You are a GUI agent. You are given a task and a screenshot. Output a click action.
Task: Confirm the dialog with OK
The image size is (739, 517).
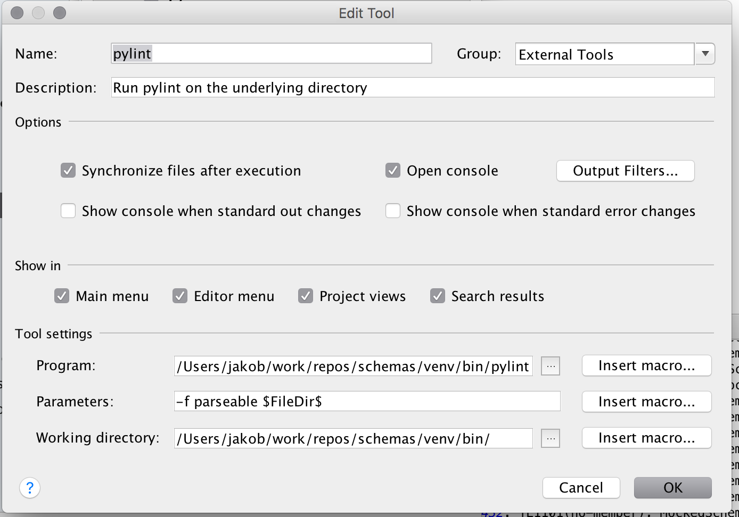point(672,488)
